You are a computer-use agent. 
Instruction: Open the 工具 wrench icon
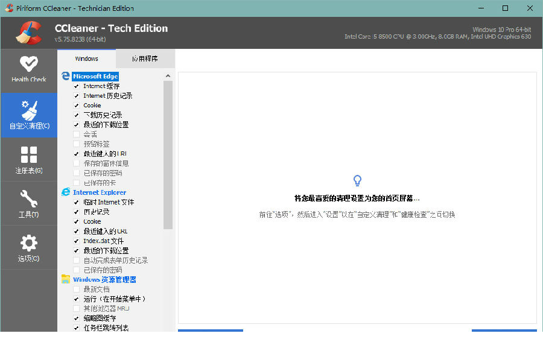(x=29, y=198)
